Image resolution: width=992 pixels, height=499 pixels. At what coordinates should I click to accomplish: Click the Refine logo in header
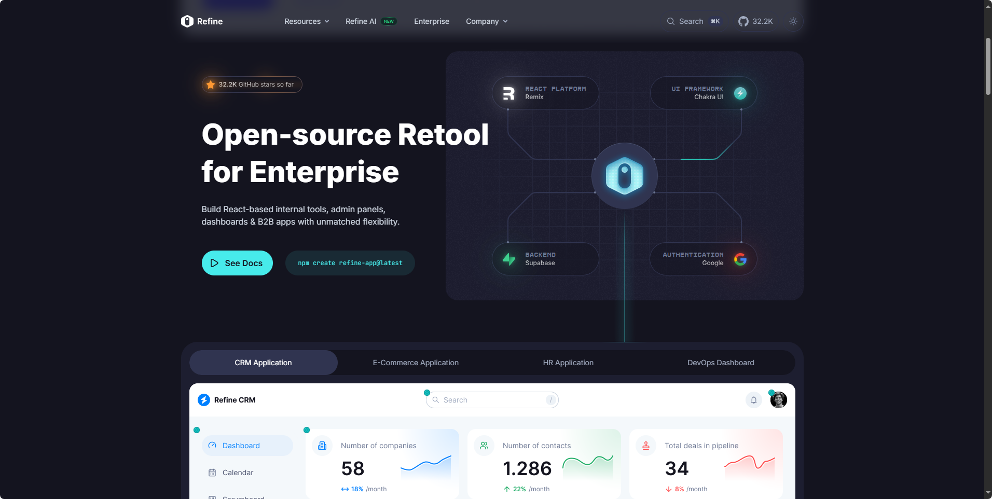click(x=202, y=21)
